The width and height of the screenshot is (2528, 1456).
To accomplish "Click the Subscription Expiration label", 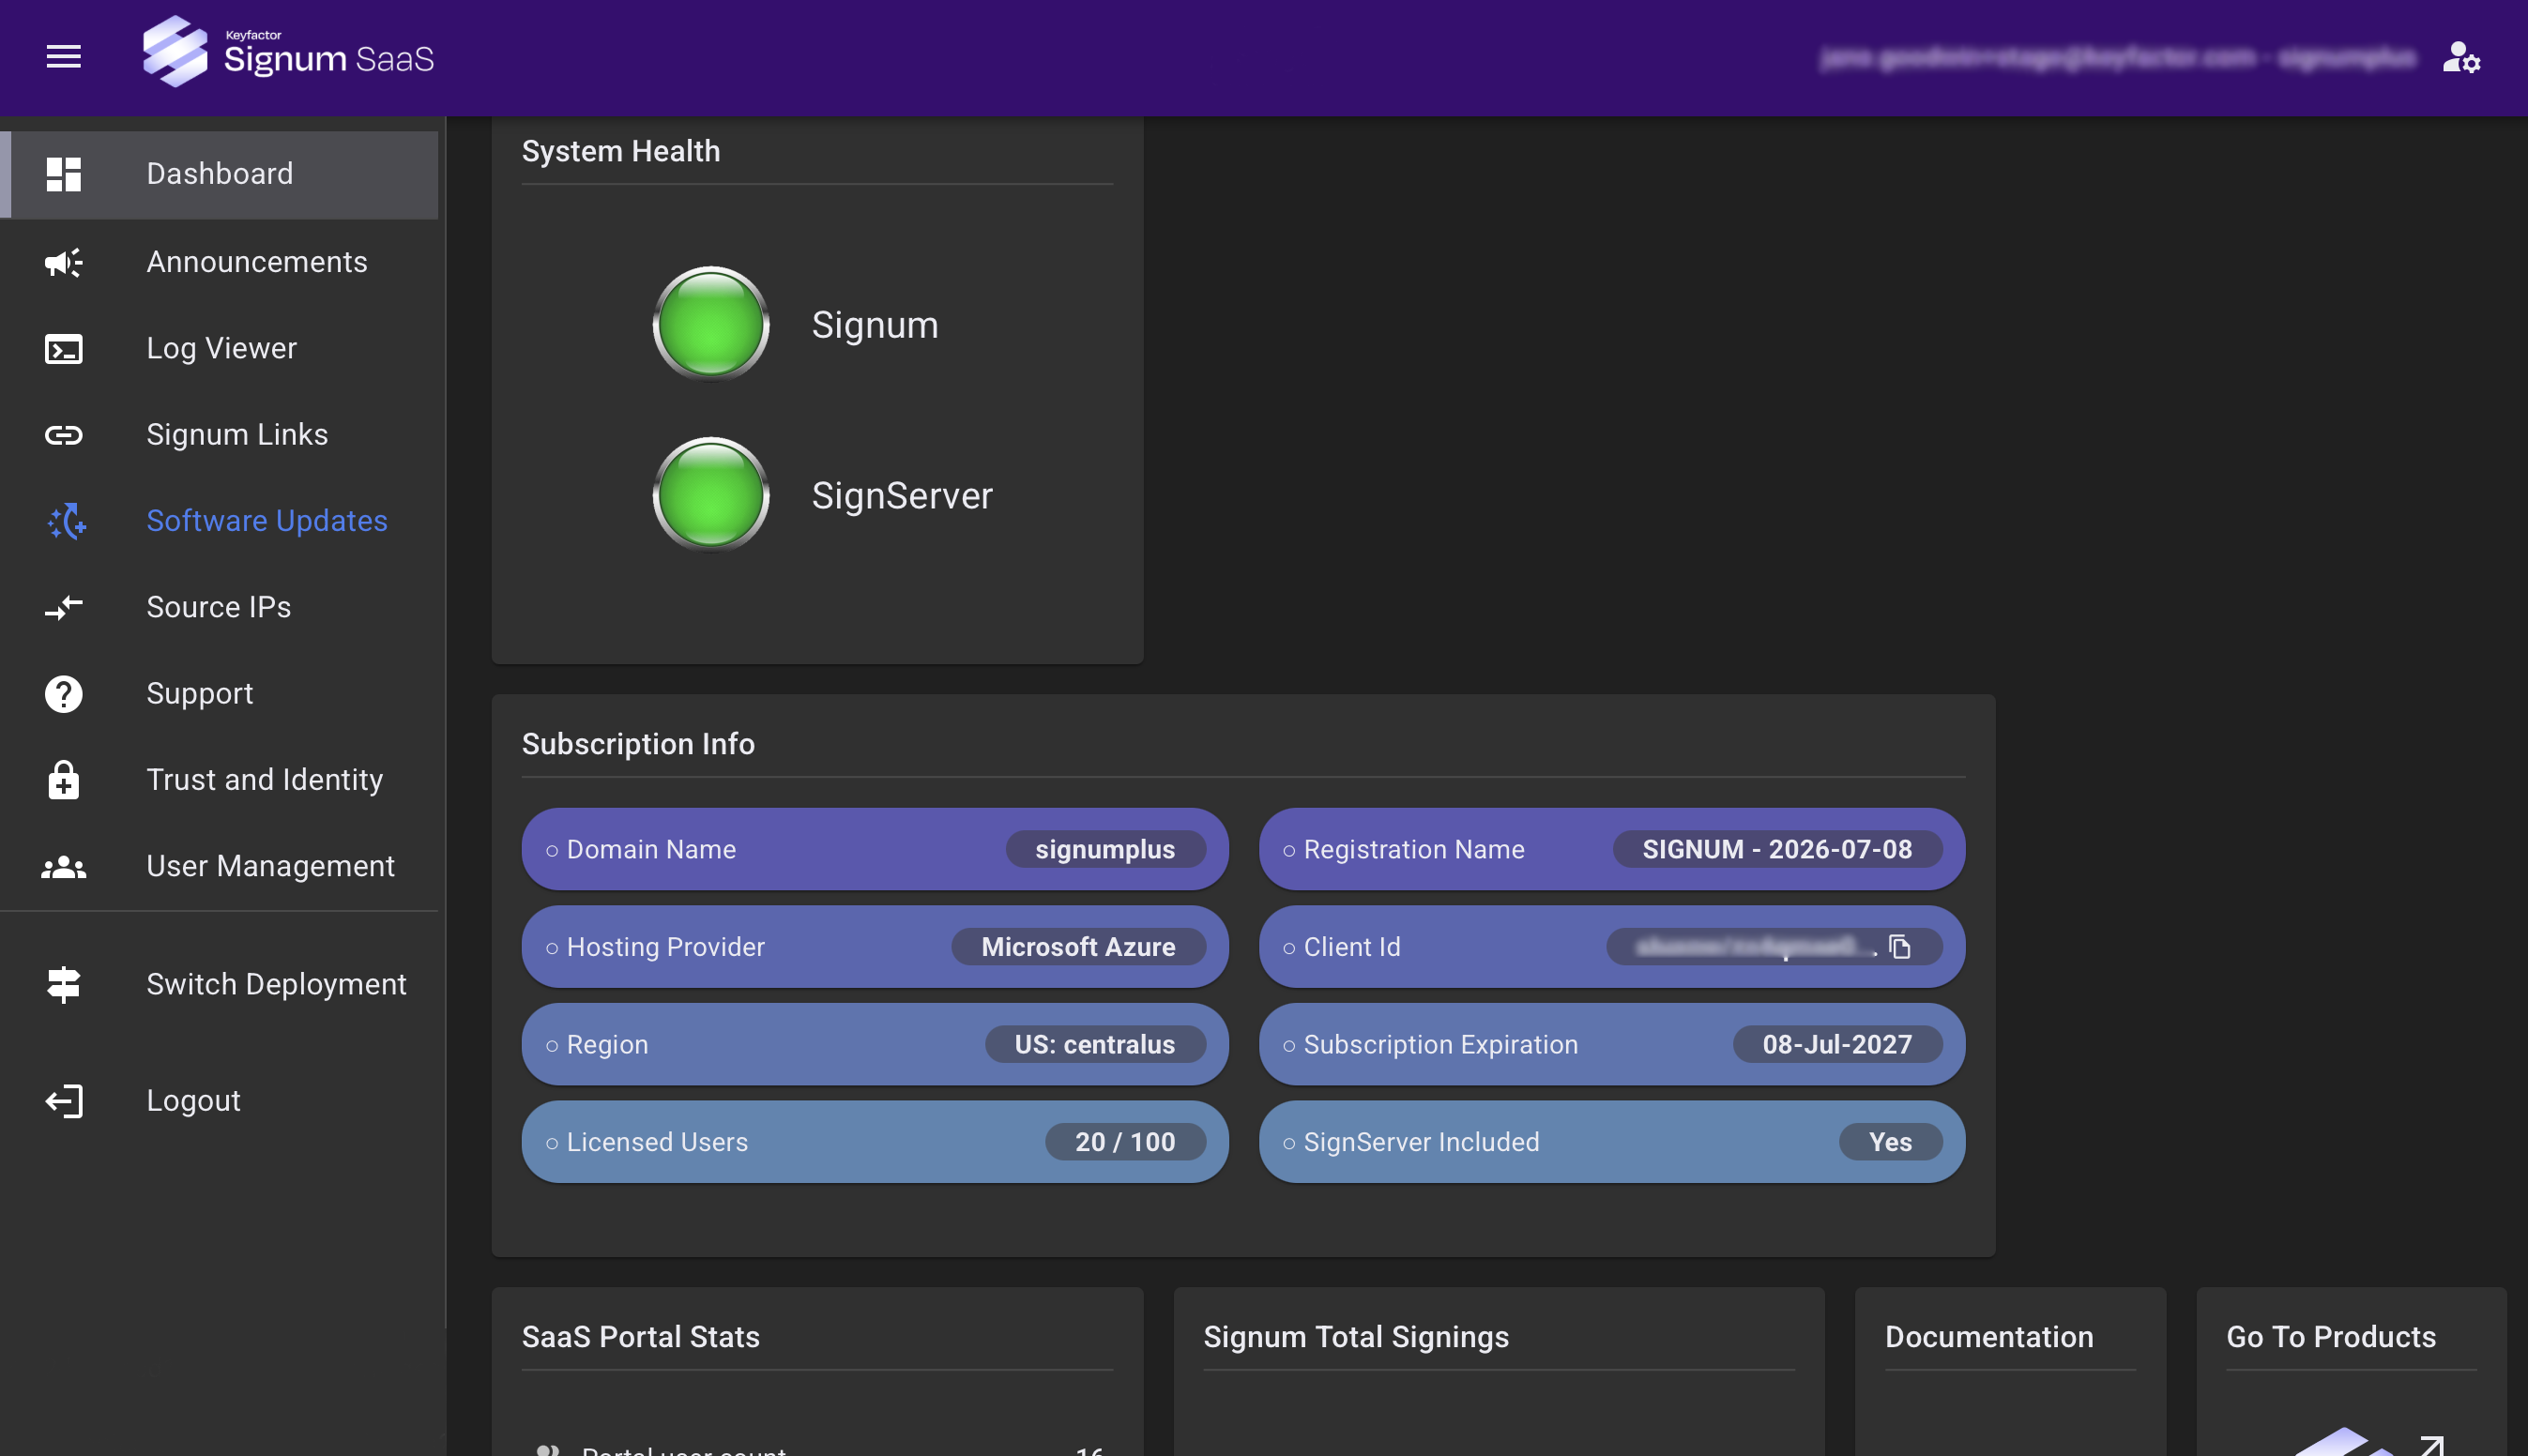I will [x=1441, y=1044].
